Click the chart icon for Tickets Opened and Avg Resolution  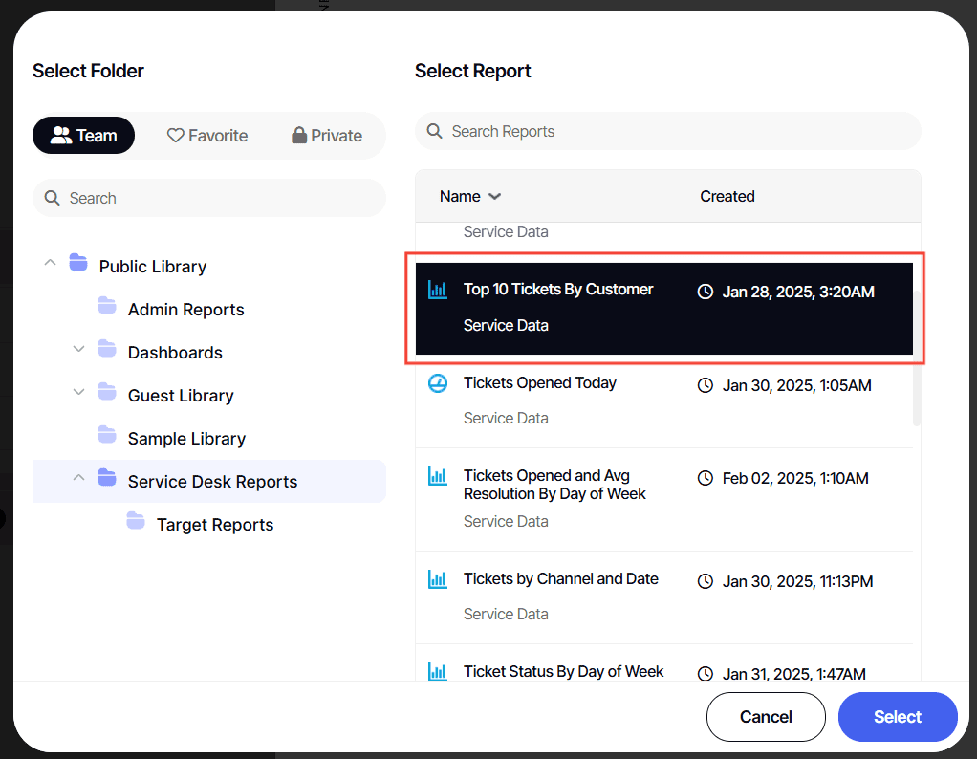coord(437,476)
